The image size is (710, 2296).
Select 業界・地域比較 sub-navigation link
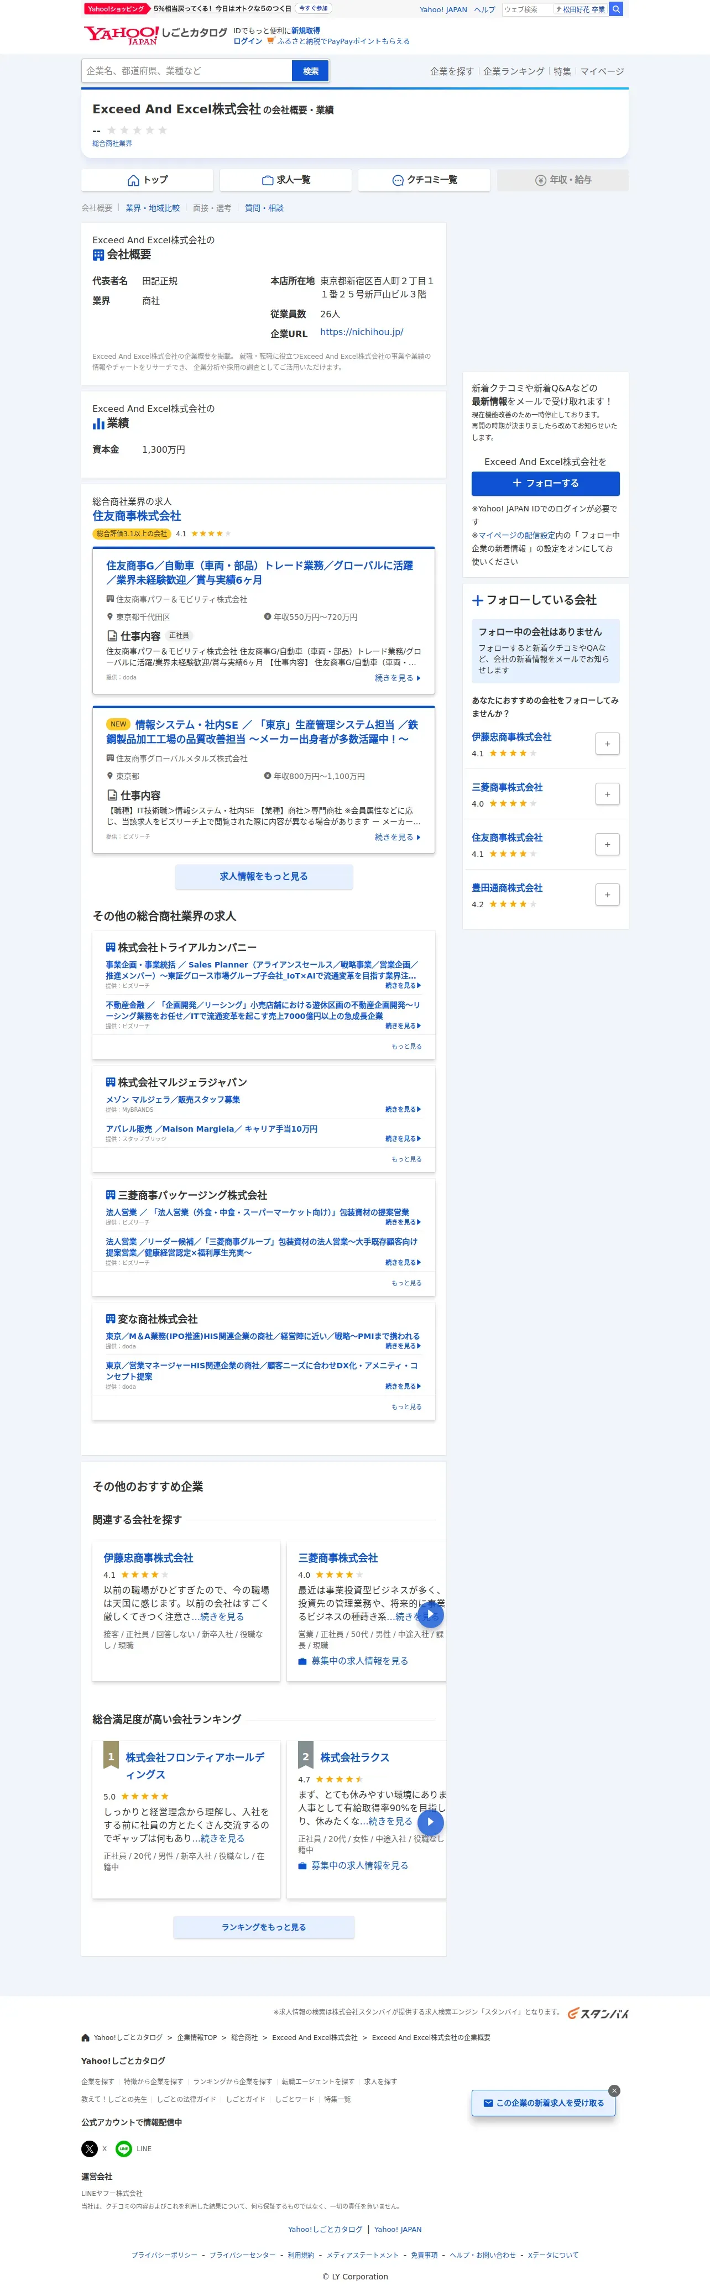pyautogui.click(x=153, y=208)
